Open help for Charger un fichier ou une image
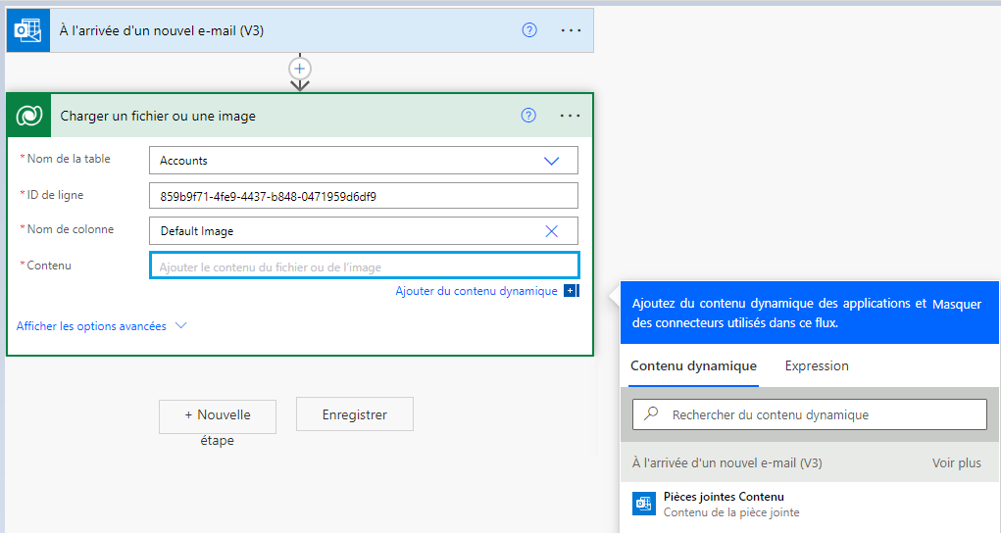 click(x=528, y=116)
